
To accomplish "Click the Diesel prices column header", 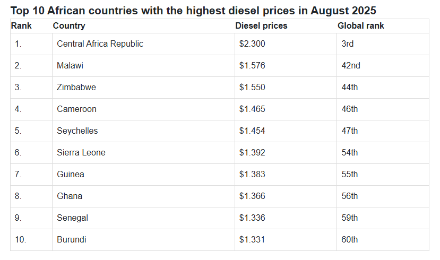I will pyautogui.click(x=261, y=25).
